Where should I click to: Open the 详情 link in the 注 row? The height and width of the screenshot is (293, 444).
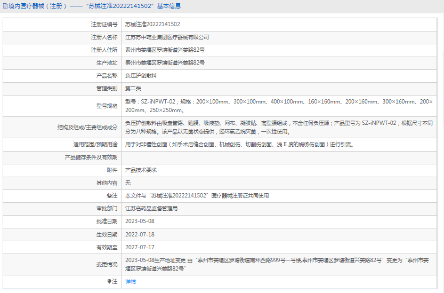tap(131, 281)
